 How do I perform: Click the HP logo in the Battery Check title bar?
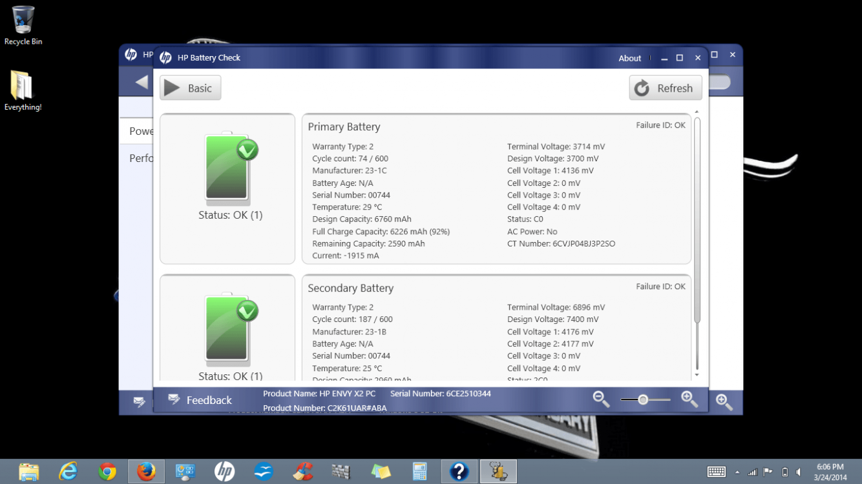pyautogui.click(x=165, y=57)
